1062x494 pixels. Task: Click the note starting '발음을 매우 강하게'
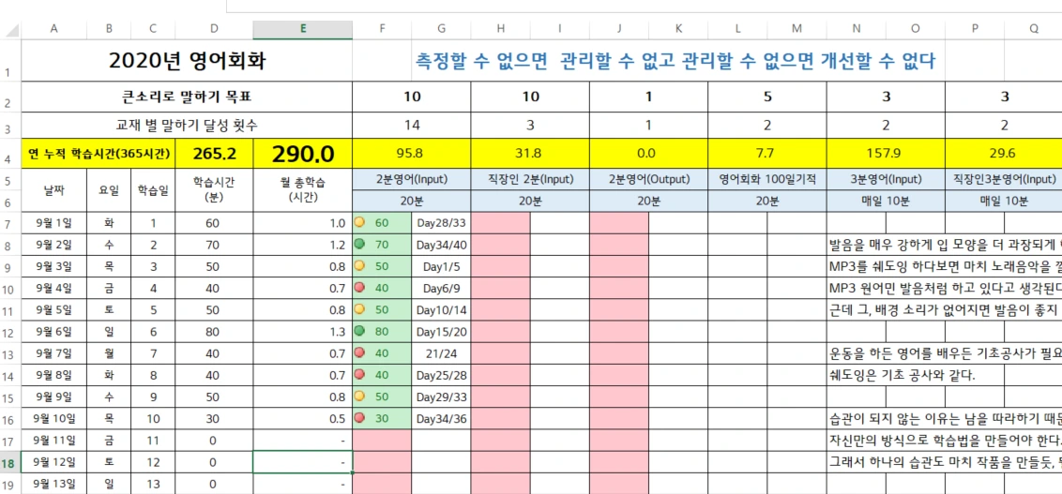click(x=945, y=245)
